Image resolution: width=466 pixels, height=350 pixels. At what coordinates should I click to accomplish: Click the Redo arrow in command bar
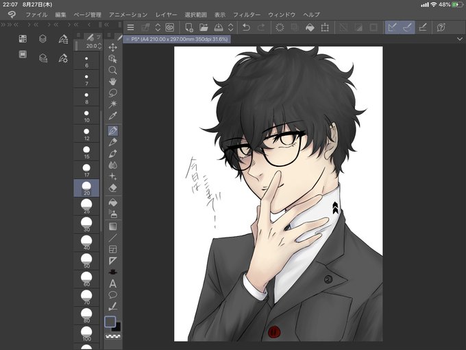(x=261, y=27)
